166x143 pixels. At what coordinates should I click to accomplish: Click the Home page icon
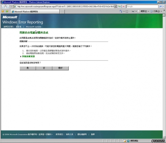pyautogui.click(x=121, y=11)
